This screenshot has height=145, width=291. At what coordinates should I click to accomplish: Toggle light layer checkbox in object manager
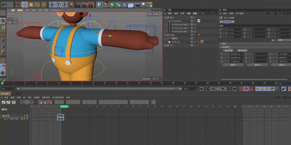pos(192,17)
